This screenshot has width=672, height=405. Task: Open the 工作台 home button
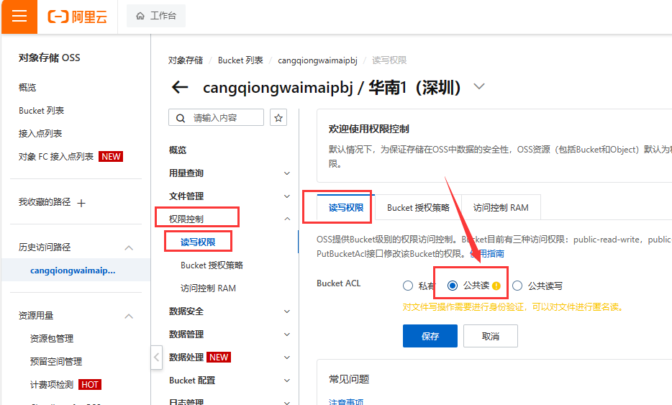pos(156,16)
